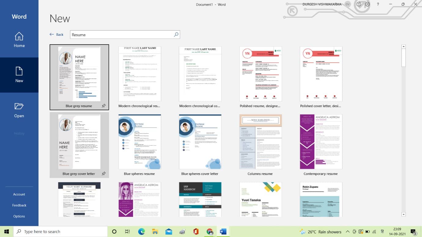Open the printer device icon on the taskbar
Image resolution: width=422 pixels, height=237 pixels.
click(x=182, y=232)
